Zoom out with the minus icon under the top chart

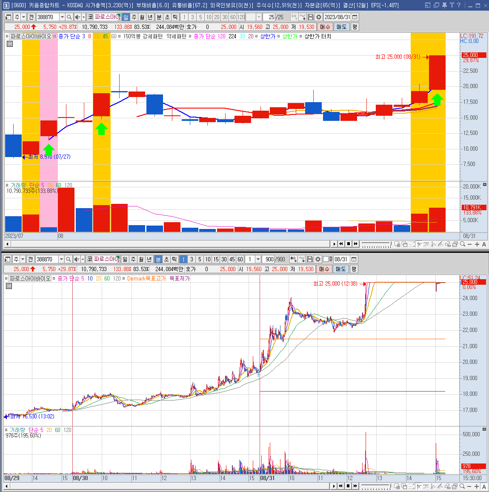coord(469,244)
